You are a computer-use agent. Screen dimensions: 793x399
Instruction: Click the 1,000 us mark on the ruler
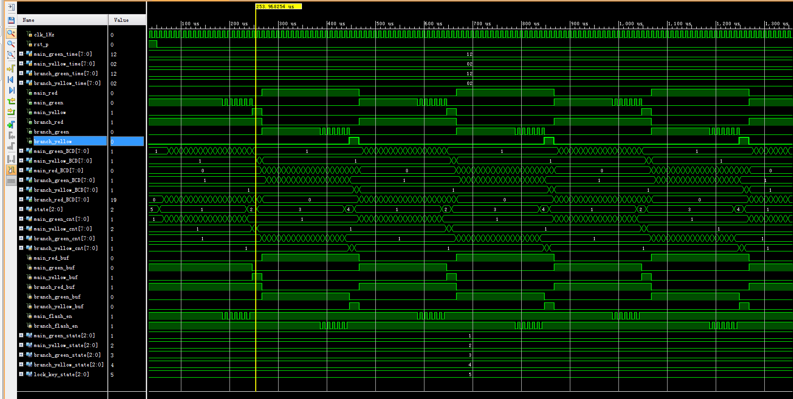click(x=631, y=23)
